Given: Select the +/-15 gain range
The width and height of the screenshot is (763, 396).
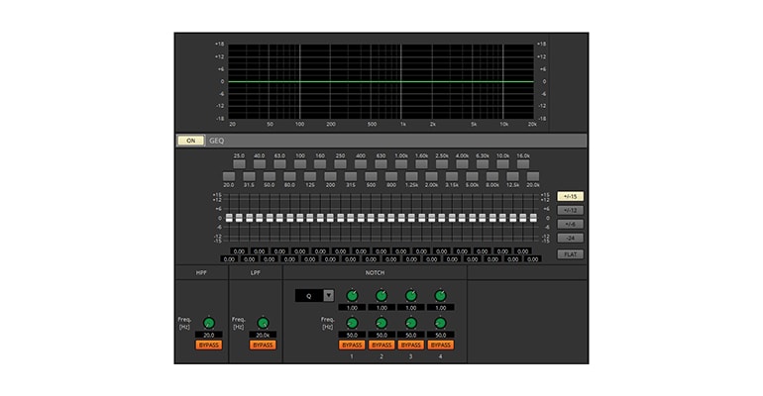Looking at the screenshot, I should pyautogui.click(x=570, y=196).
